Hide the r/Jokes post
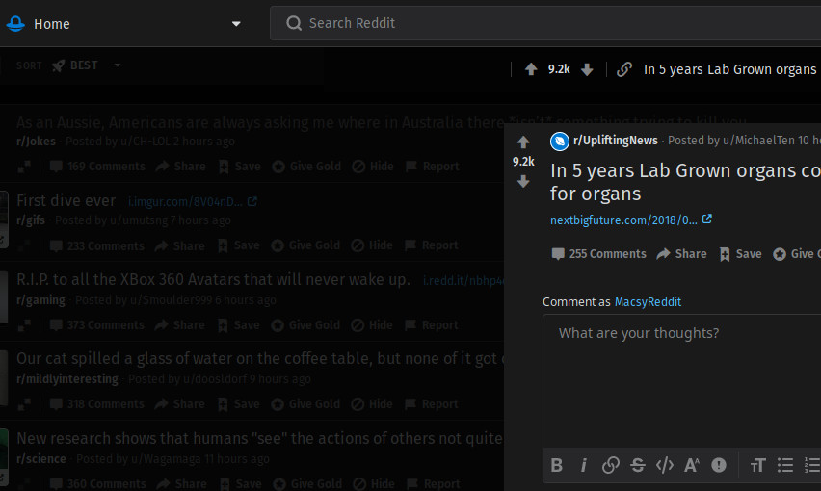This screenshot has width=821, height=491. 373,167
